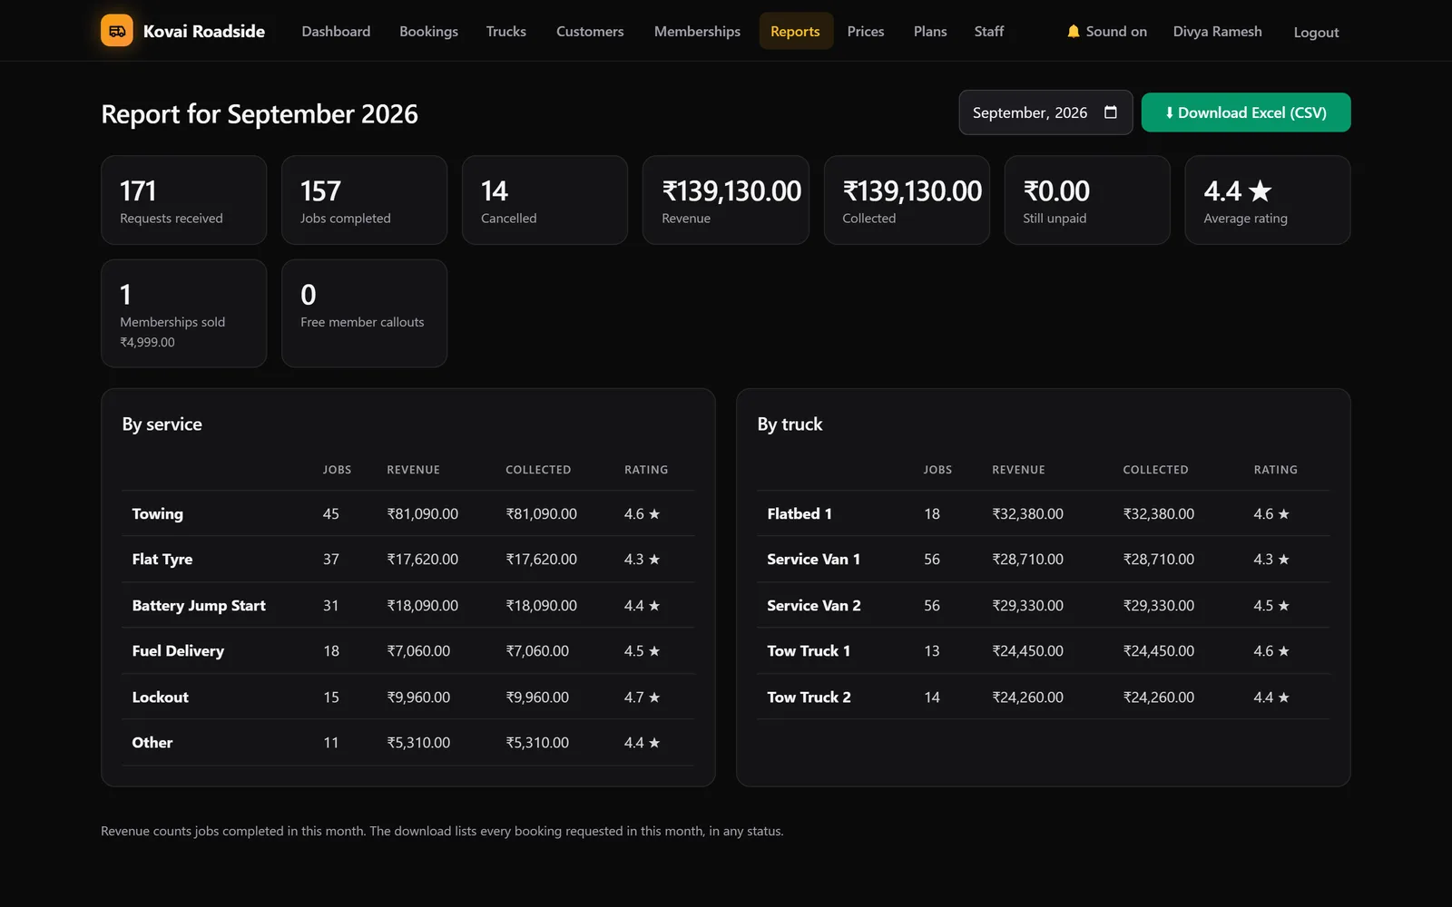Image resolution: width=1452 pixels, height=907 pixels.
Task: Click the Kovai Roadside truck logo icon
Action: [x=117, y=31]
